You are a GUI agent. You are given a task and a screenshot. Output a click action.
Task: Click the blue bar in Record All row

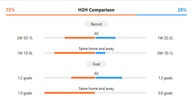click(x=105, y=38)
